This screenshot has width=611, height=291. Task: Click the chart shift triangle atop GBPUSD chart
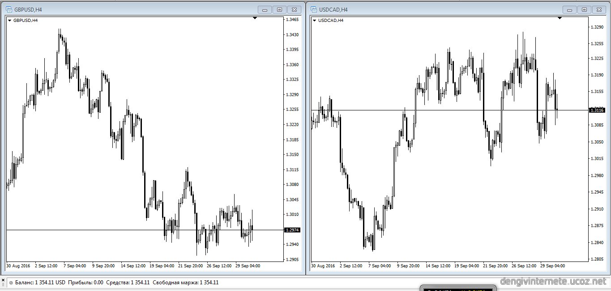pyautogui.click(x=255, y=18)
